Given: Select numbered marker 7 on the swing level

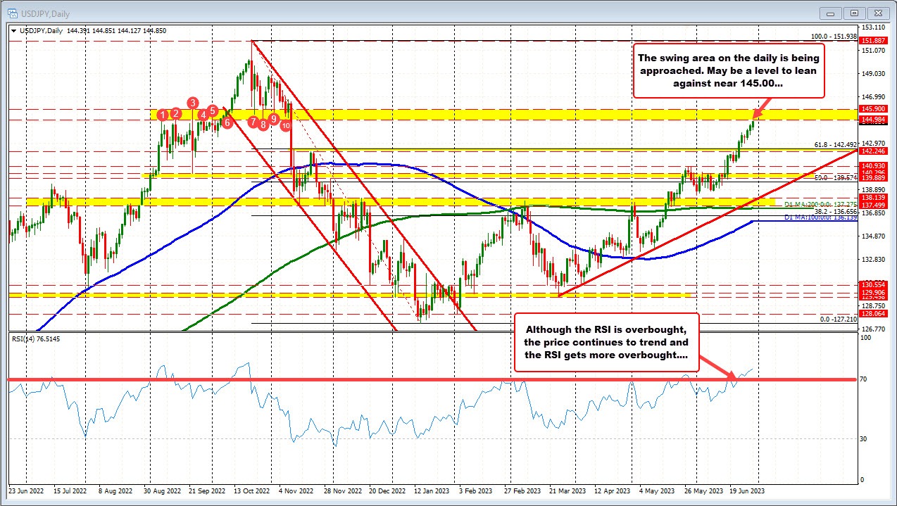Looking at the screenshot, I should (x=253, y=121).
